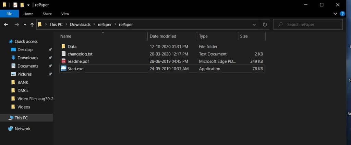This screenshot has height=145, width=351.
Task: Navigate to Downloads in address path
Action: click(x=80, y=25)
